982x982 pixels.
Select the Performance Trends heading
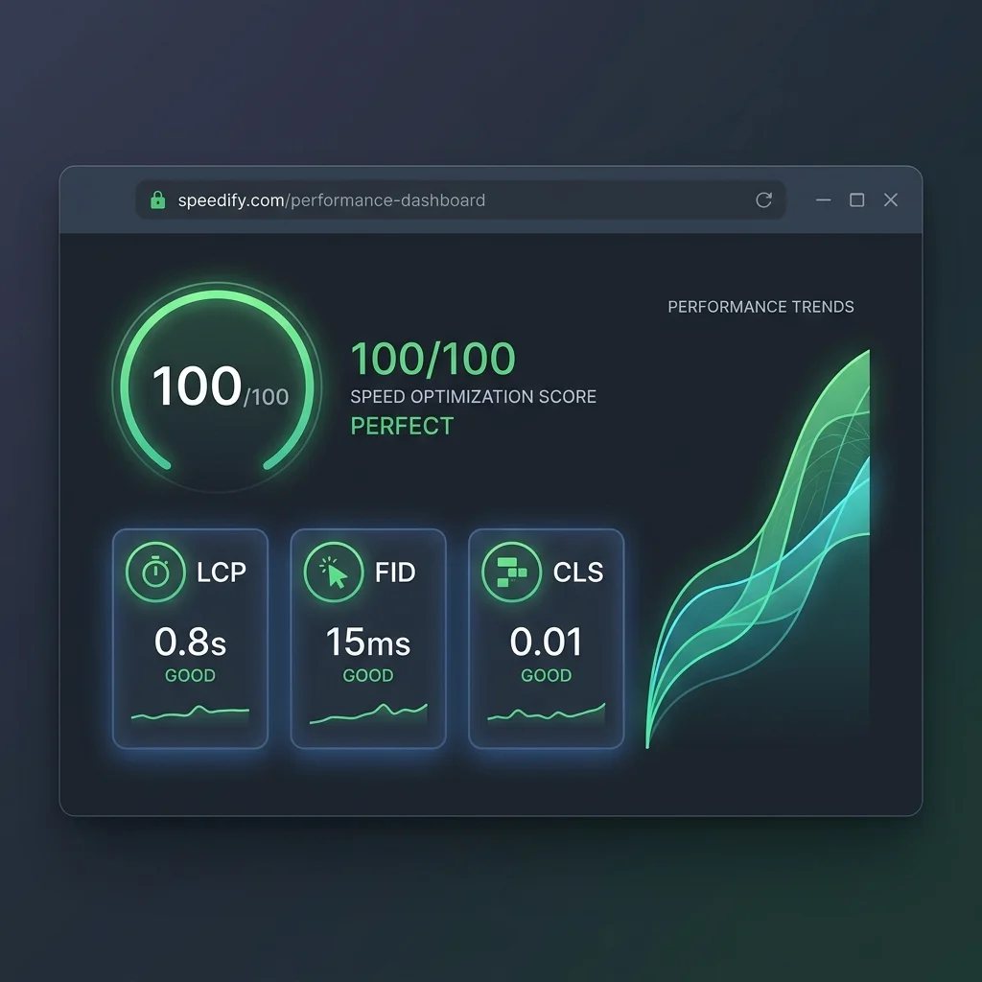(x=760, y=306)
